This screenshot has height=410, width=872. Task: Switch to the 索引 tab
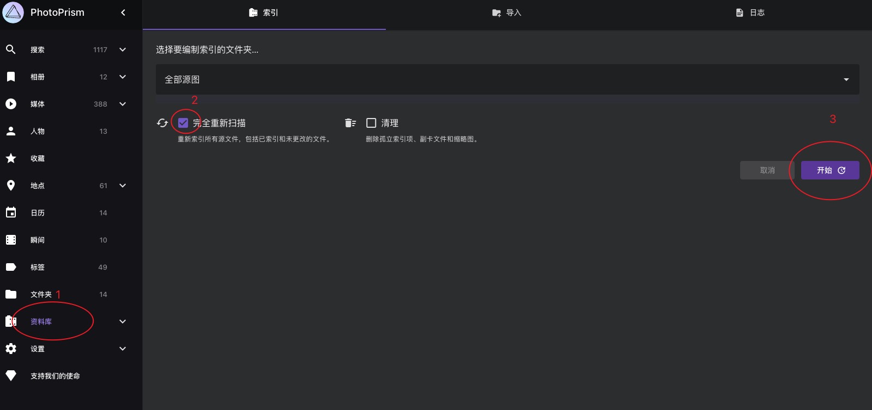(x=264, y=15)
